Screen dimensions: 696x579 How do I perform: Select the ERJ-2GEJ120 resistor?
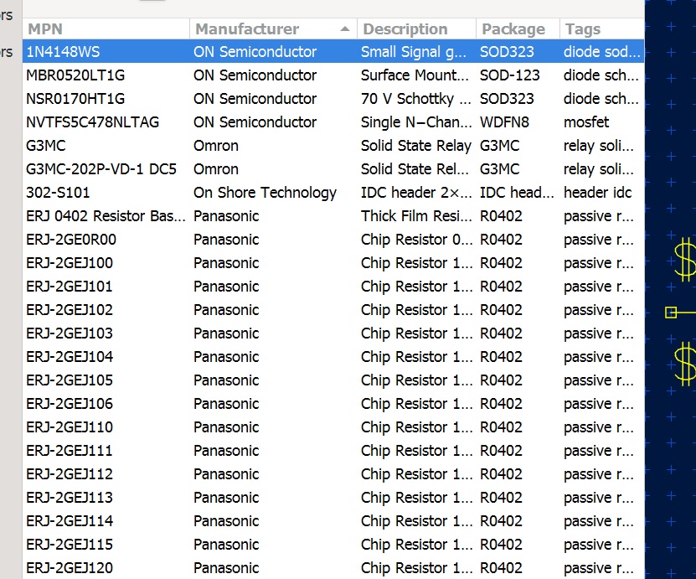(333, 568)
